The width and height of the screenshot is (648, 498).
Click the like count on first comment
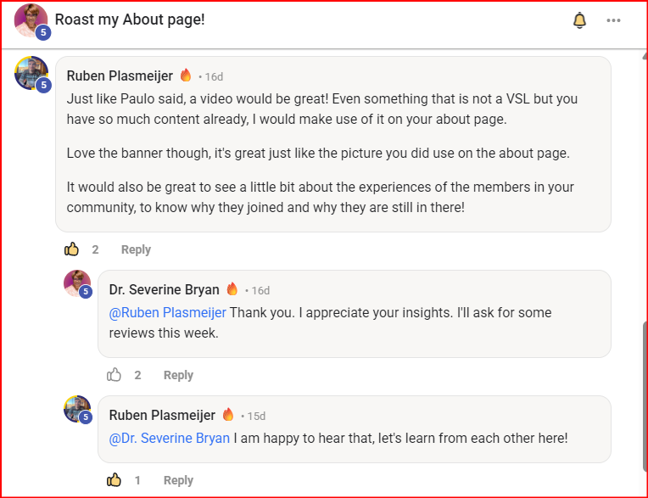pyautogui.click(x=96, y=249)
